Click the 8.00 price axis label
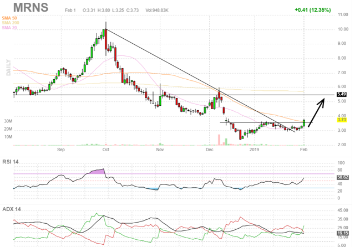This screenshot has height=247, width=355. [x=342, y=58]
